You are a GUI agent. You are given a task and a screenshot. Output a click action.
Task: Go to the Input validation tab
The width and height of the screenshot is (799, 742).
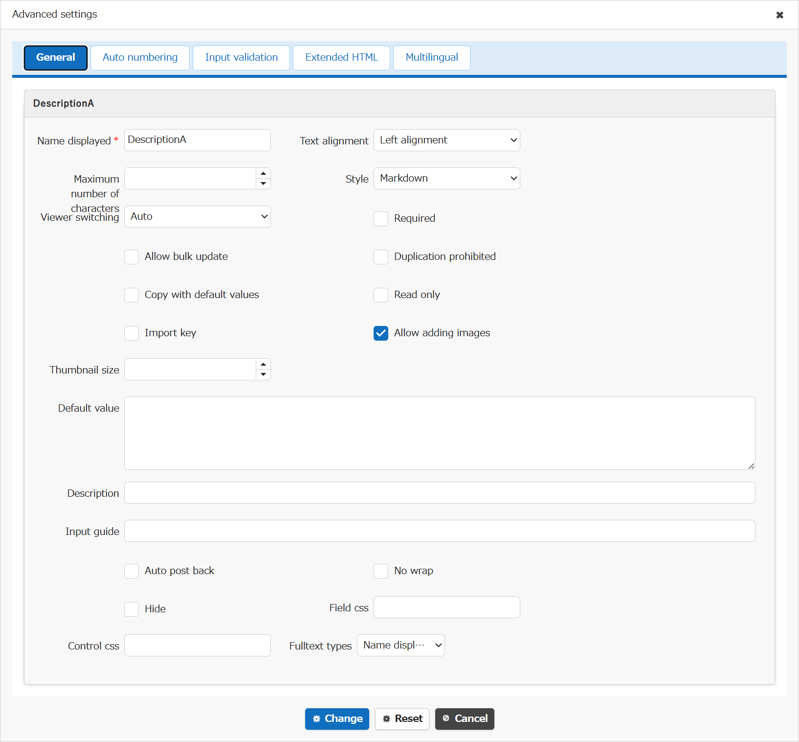(242, 58)
